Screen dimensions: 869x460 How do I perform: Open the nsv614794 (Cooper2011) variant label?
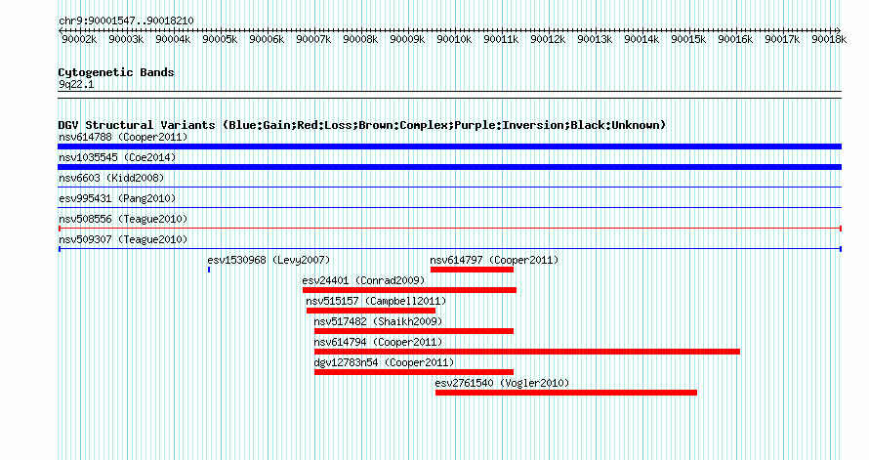click(x=378, y=342)
